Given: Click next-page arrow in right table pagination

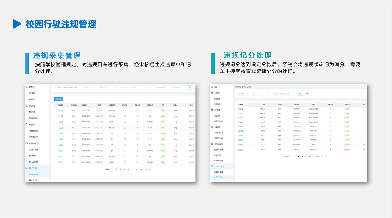Looking at the screenshot, I should [x=313, y=156].
